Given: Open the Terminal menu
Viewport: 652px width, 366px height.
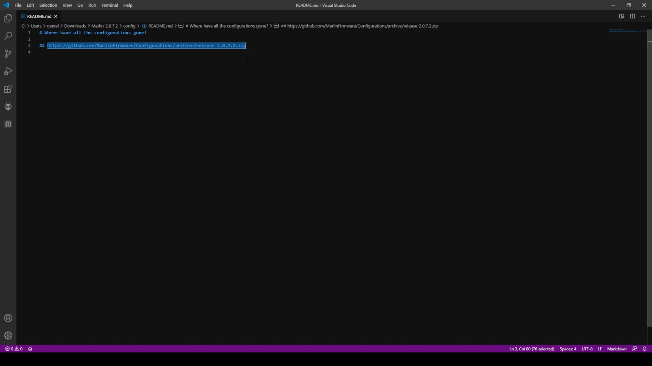Looking at the screenshot, I should [110, 5].
